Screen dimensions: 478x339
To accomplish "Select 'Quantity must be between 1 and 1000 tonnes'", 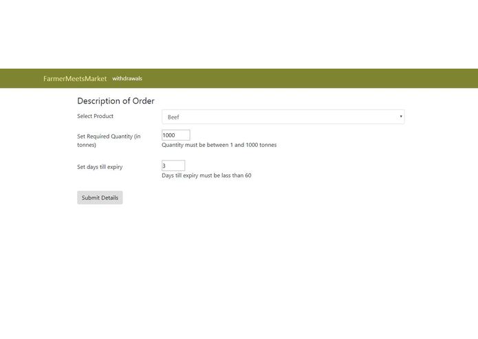I will coord(219,145).
